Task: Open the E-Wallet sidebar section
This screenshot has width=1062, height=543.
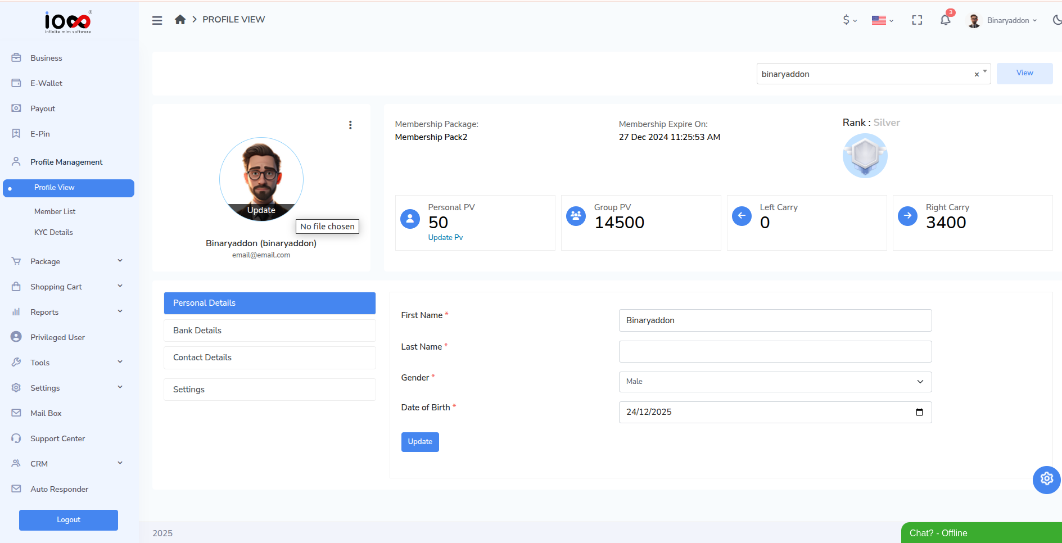Action: point(46,83)
